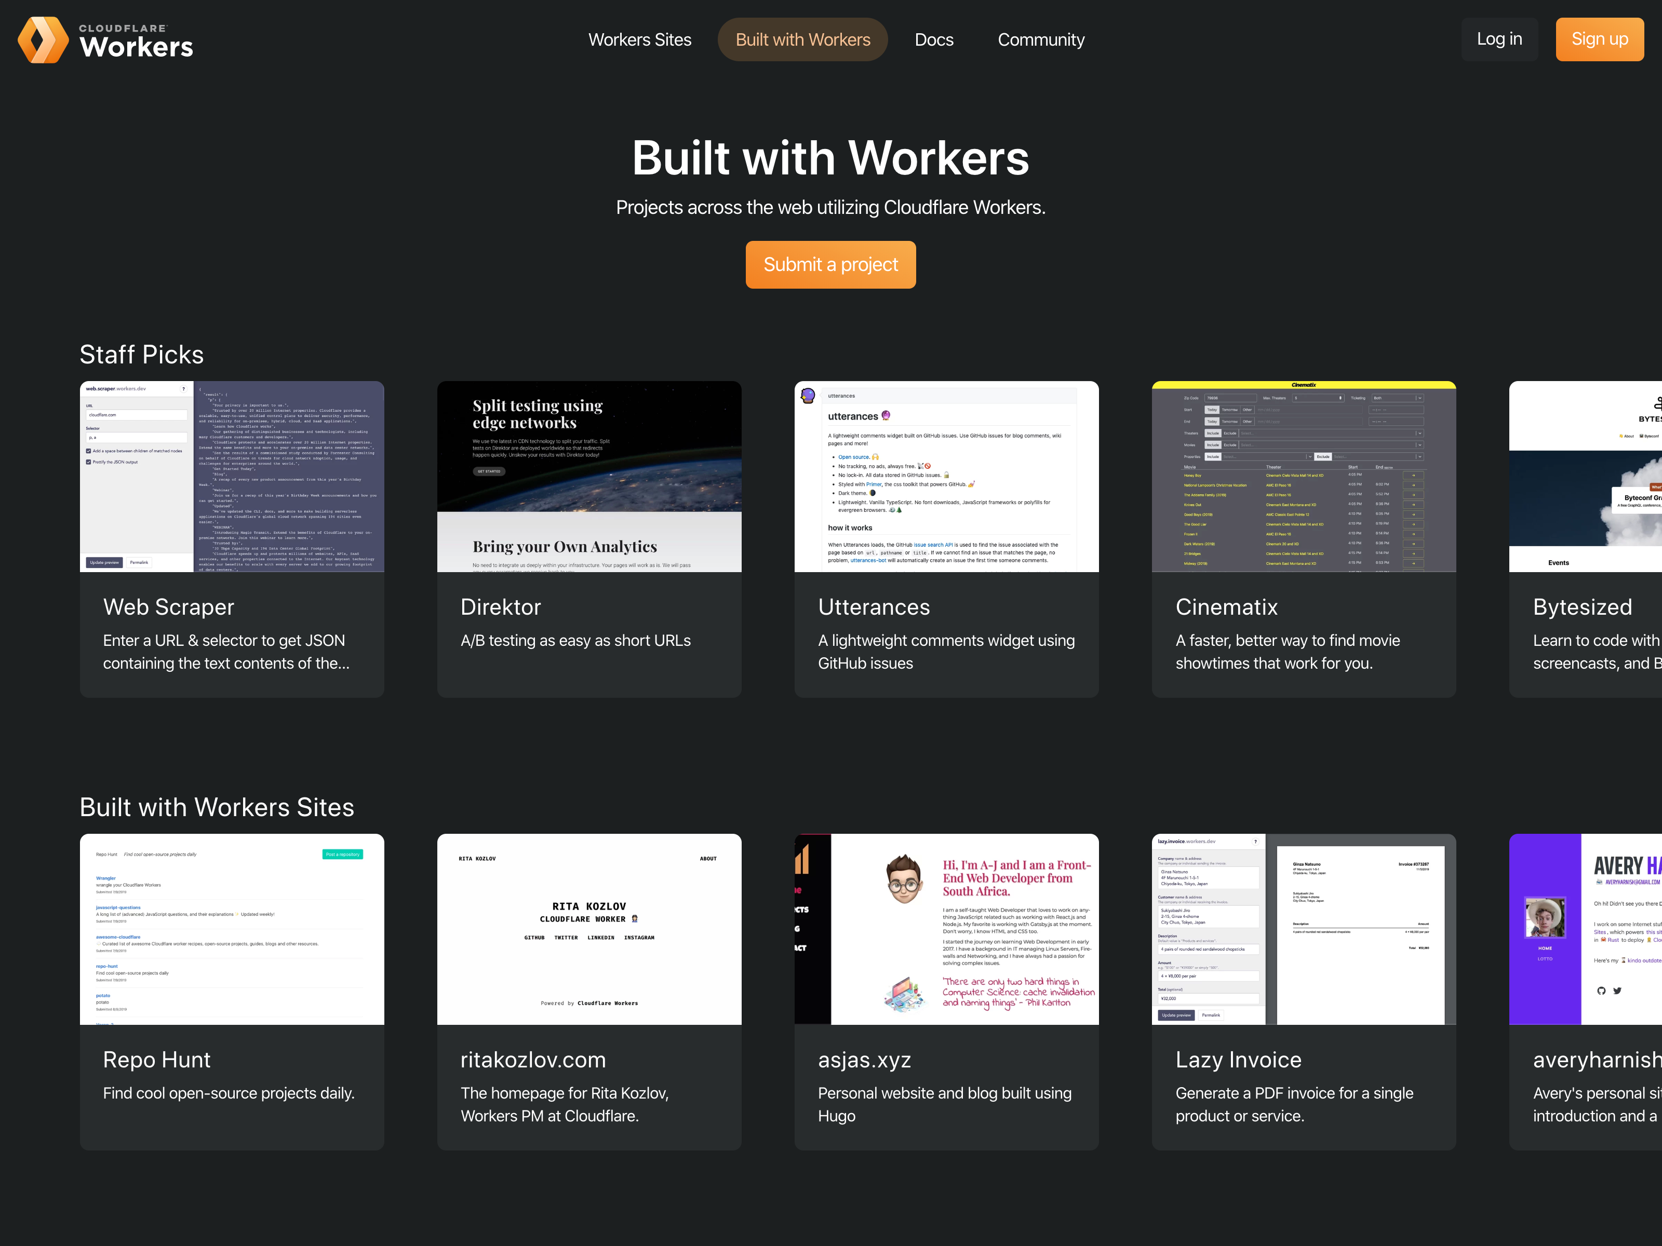Open the Cinematix project thumbnail
Image resolution: width=1662 pixels, height=1246 pixels.
pyautogui.click(x=1304, y=476)
